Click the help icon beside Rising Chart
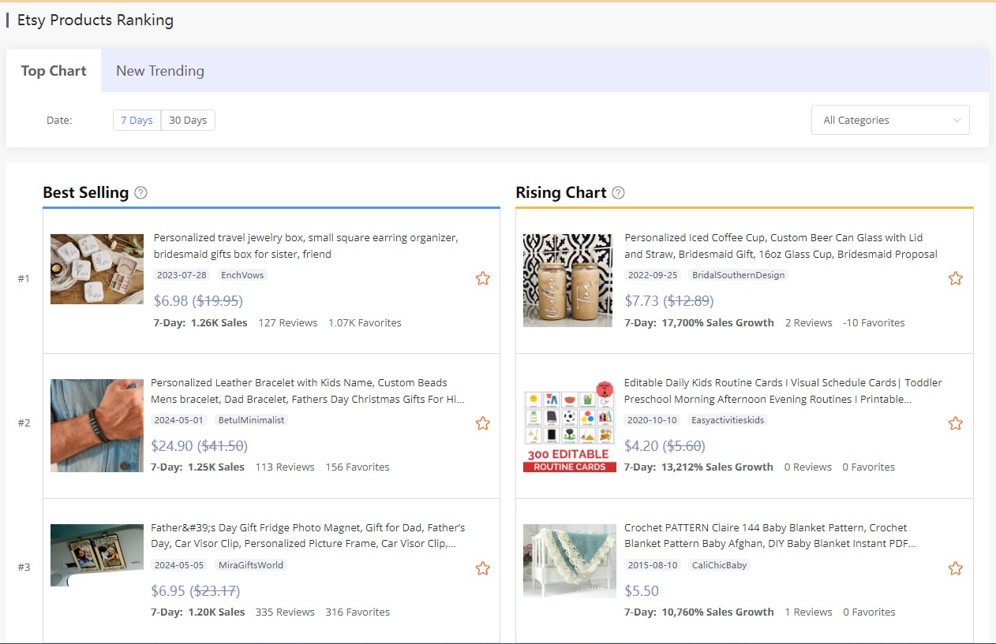Image resolution: width=996 pixels, height=644 pixels. (618, 192)
